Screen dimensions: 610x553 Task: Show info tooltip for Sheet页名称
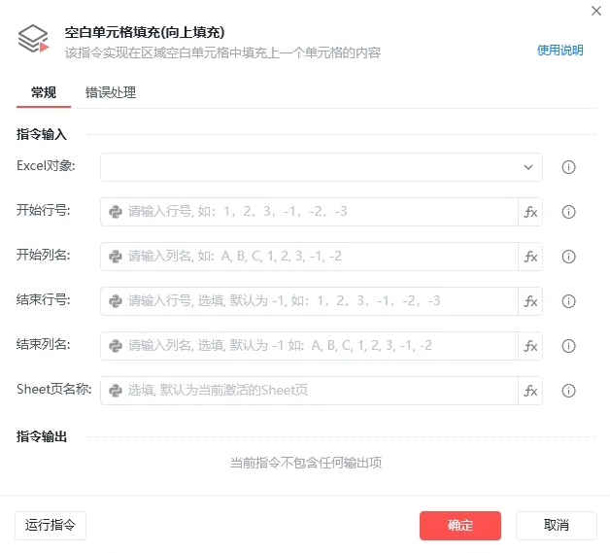point(569,391)
